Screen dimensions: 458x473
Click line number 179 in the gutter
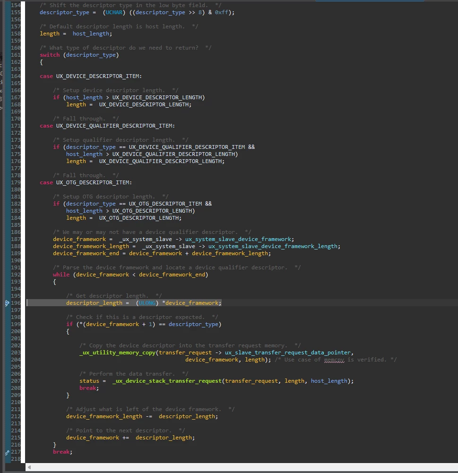pyautogui.click(x=16, y=182)
